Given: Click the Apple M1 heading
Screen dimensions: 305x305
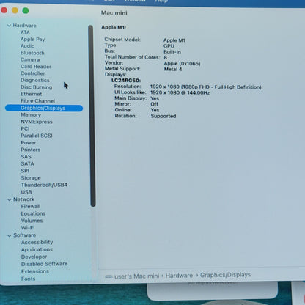Looking at the screenshot, I should 114,27.
